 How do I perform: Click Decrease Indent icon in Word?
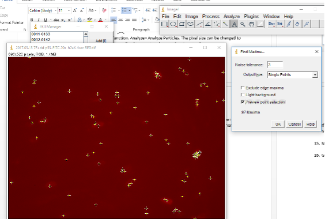coord(148,10)
